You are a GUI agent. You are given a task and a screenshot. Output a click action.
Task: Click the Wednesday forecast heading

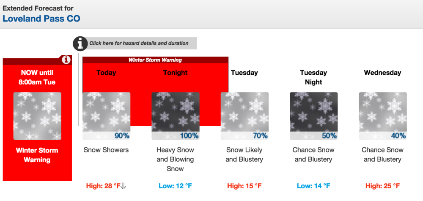click(x=382, y=73)
